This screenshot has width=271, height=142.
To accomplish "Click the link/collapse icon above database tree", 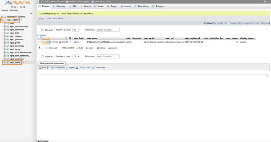I will (31, 13).
